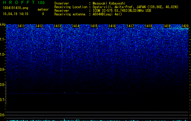Click the 1.1 kHz axis label
Image resolution: width=191 pixels, height=121 pixels.
click(x=2, y=39)
